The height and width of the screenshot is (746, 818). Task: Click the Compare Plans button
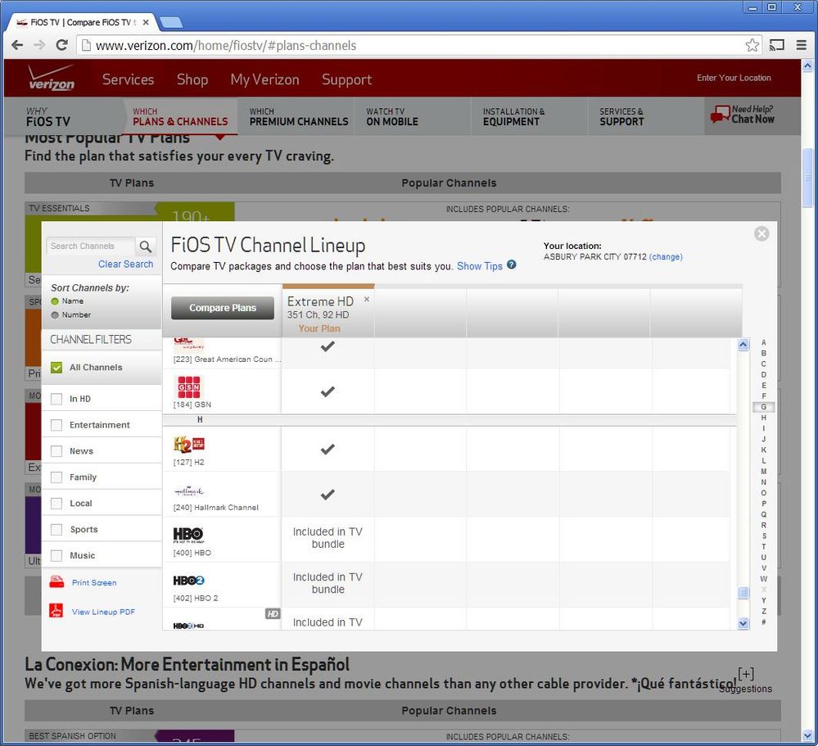[222, 308]
